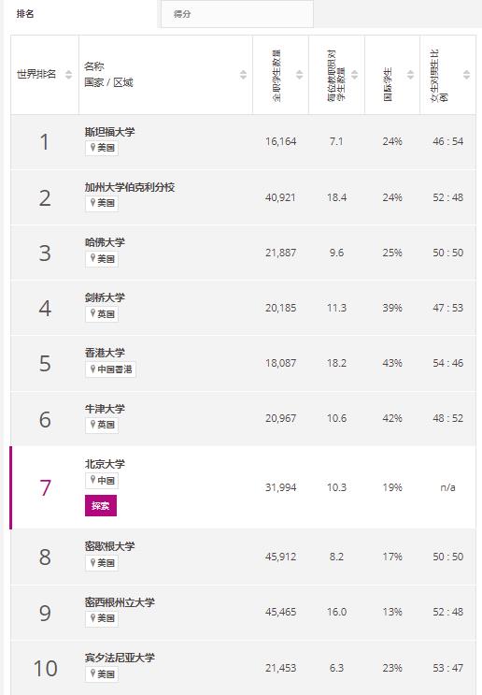Sort by name column arrows
Screen dimensions: 482x695
coord(243,75)
